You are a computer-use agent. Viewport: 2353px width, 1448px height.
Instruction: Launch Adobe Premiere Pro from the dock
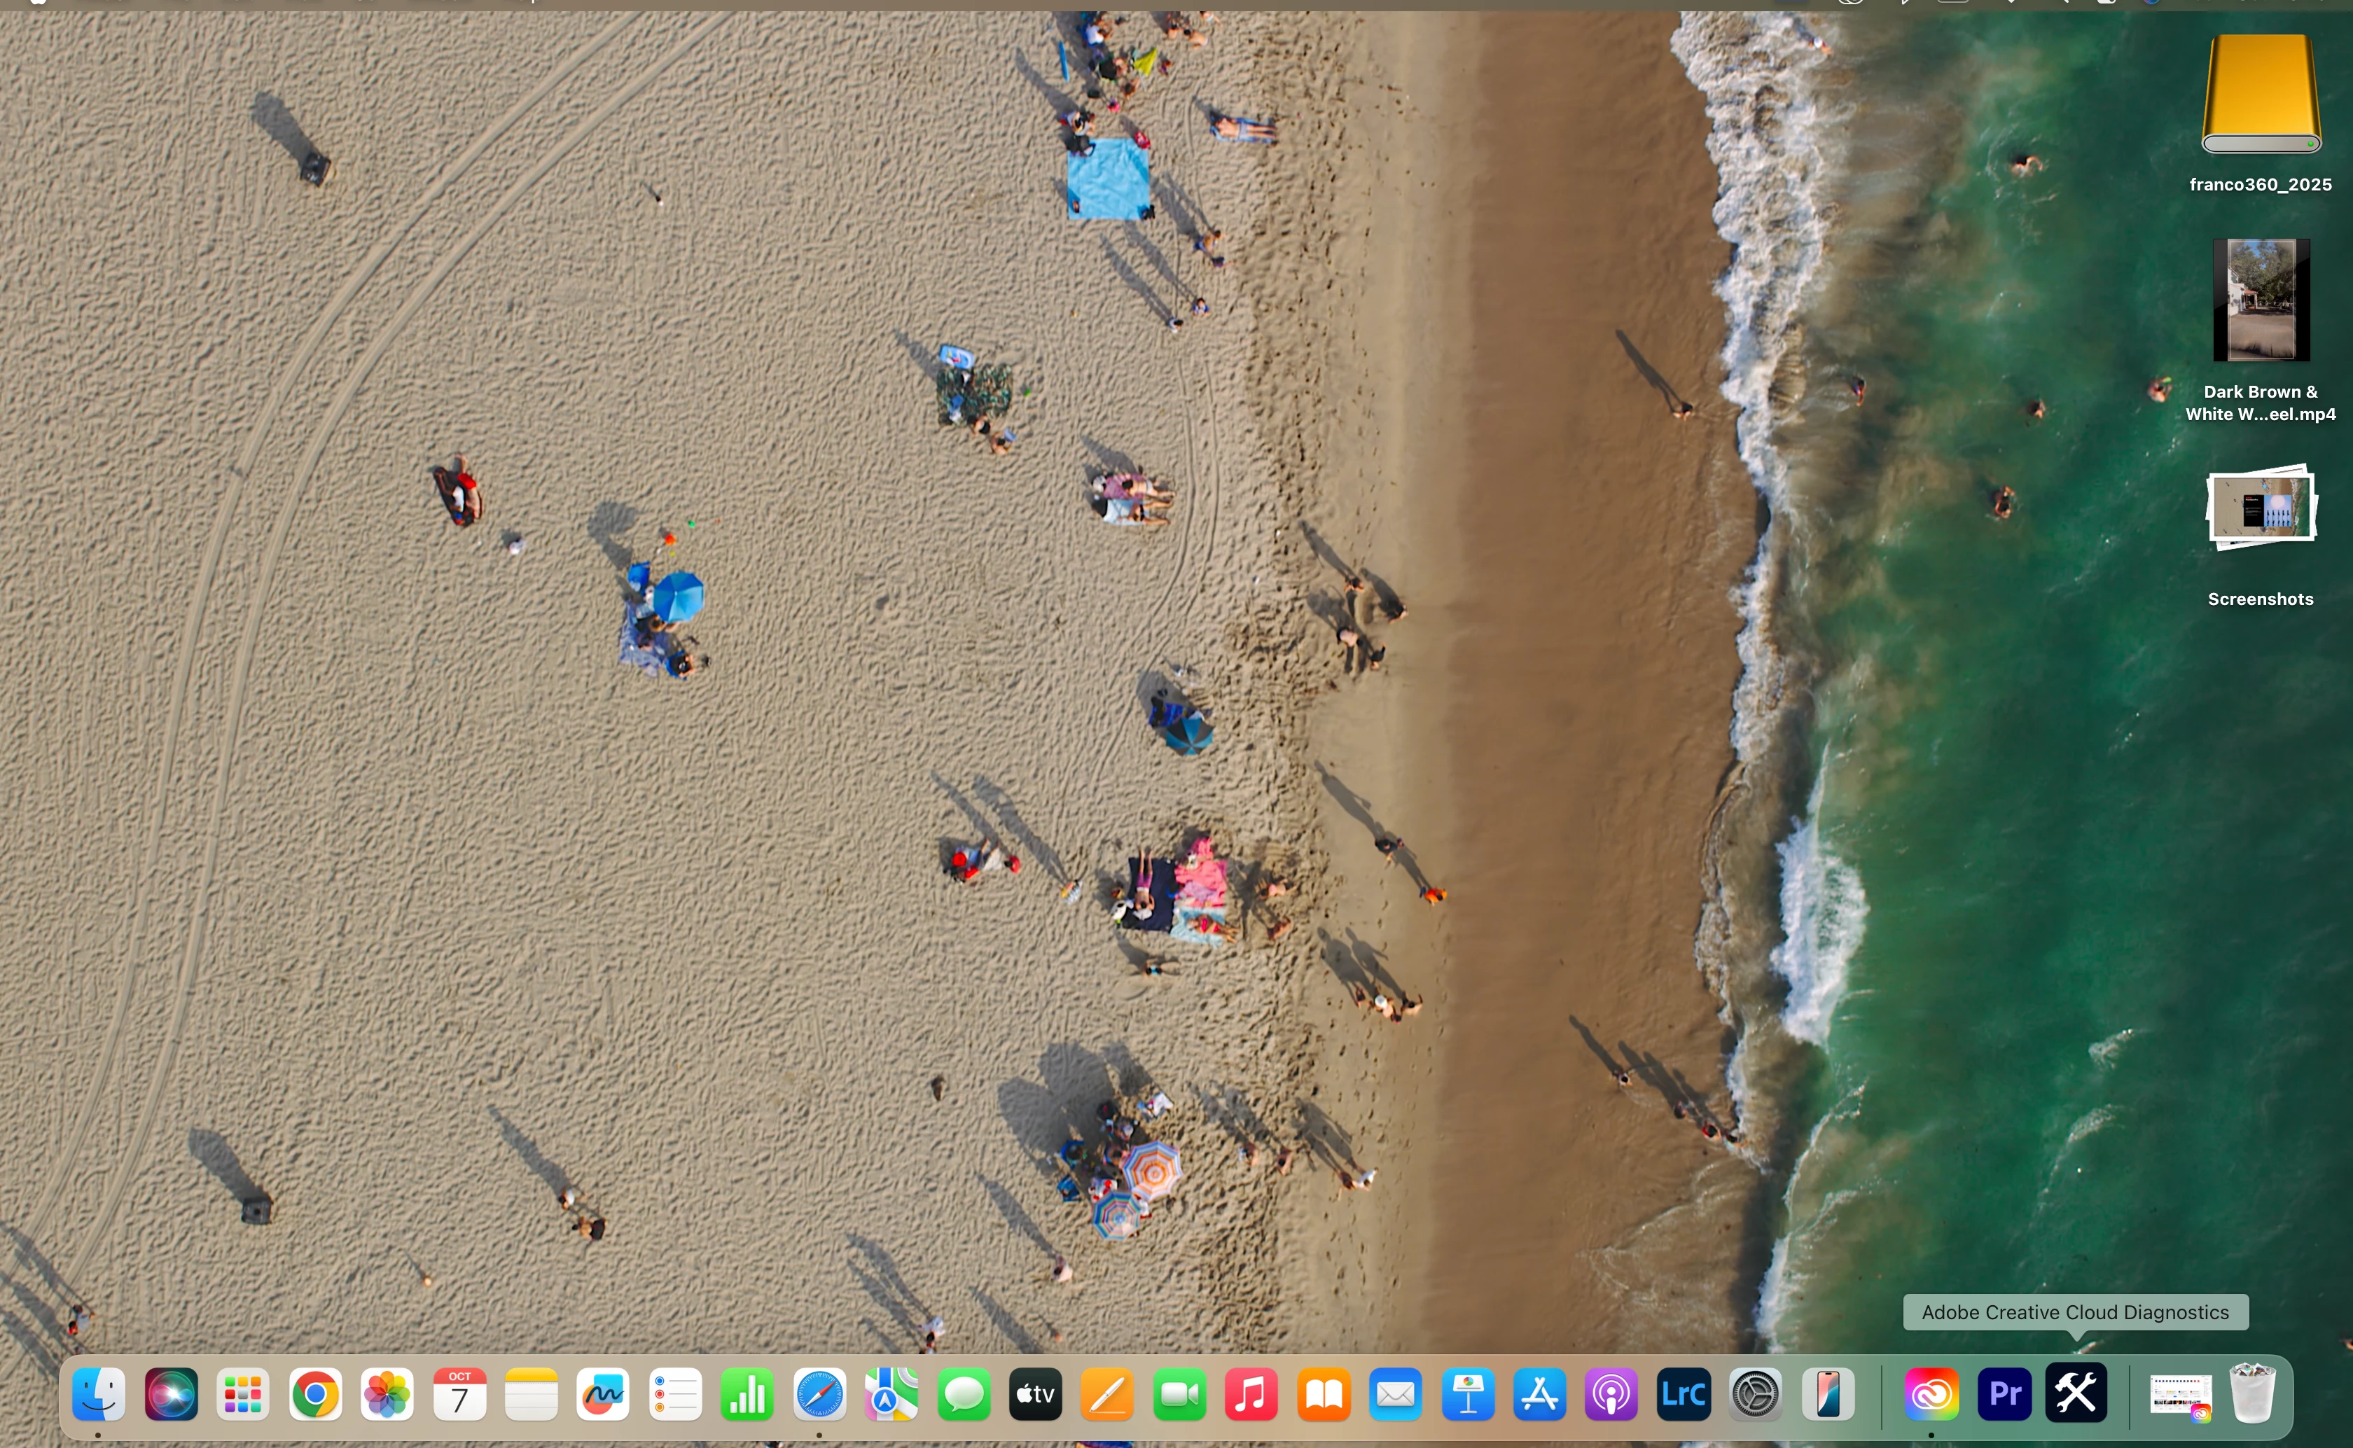coord(2004,1393)
